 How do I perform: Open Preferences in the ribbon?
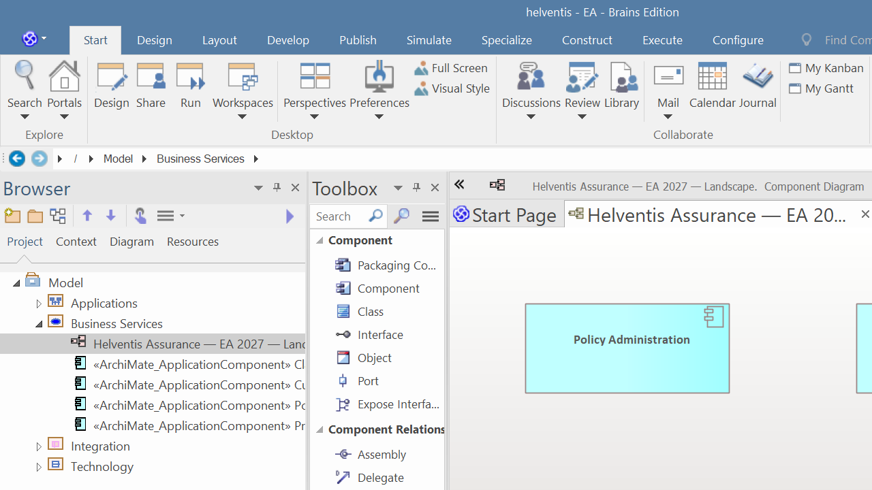pos(379,88)
